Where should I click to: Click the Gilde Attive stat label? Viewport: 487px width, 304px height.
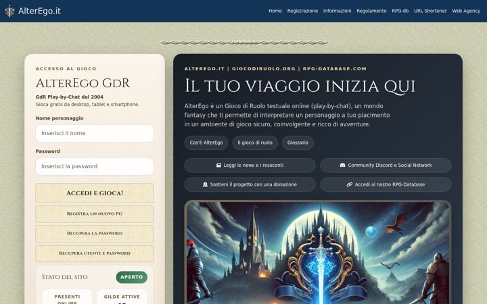[x=122, y=297]
